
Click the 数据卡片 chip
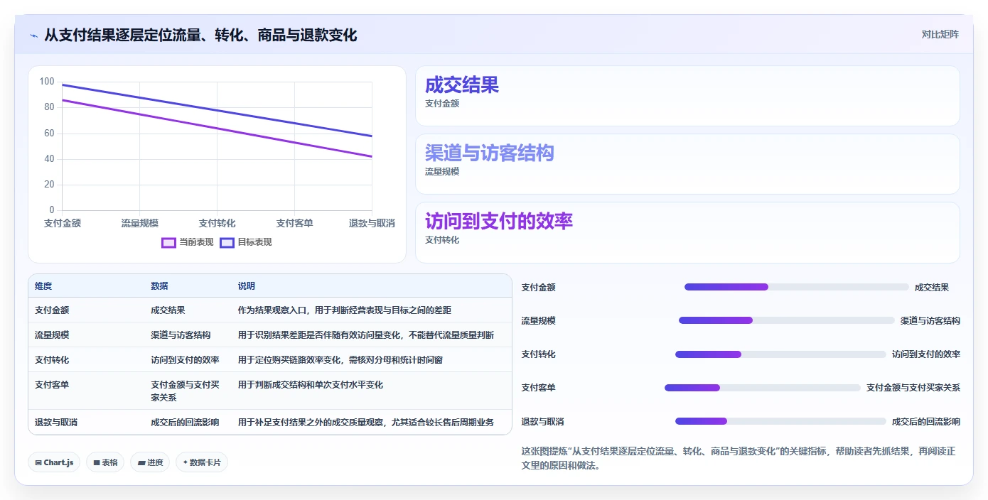[202, 462]
